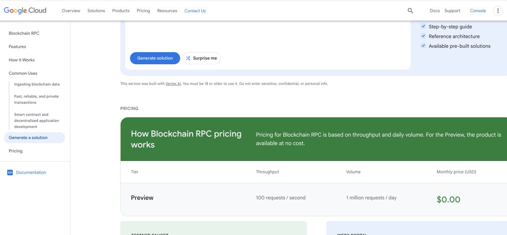Viewport: 507px width, 235px height.
Task: Open the Solutions nav menu
Action: (x=96, y=11)
